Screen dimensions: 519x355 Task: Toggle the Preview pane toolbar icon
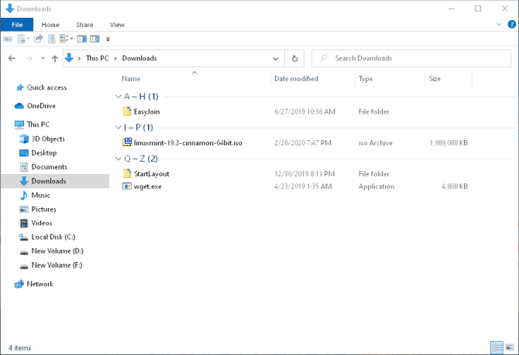[x=82, y=39]
